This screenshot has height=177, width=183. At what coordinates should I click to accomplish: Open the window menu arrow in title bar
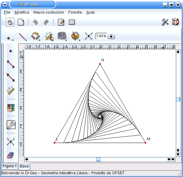[5, 5]
